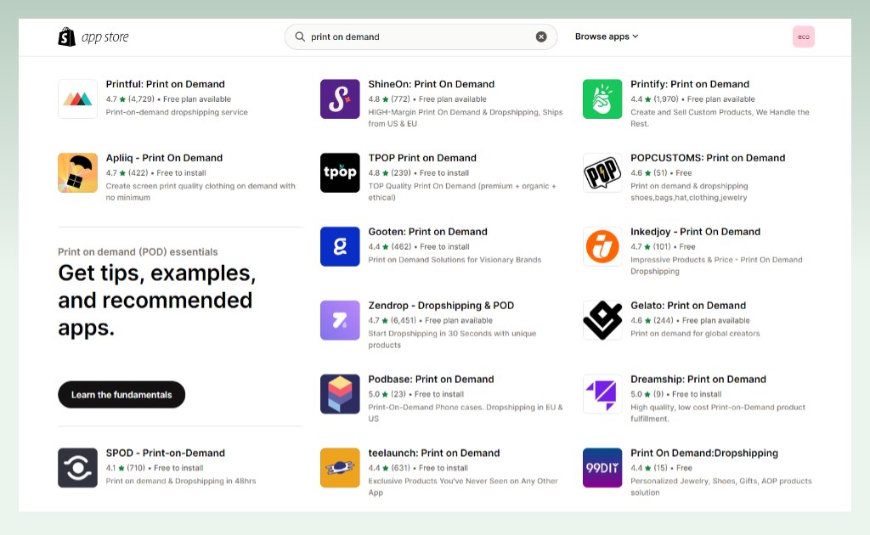
Task: Click 'Print on Demand Solutions for Visionary Brands'
Action: click(x=455, y=260)
